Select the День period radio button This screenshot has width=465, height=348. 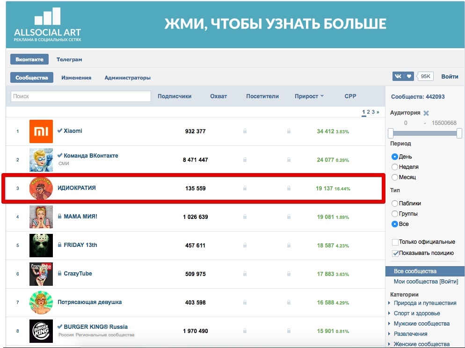[394, 157]
